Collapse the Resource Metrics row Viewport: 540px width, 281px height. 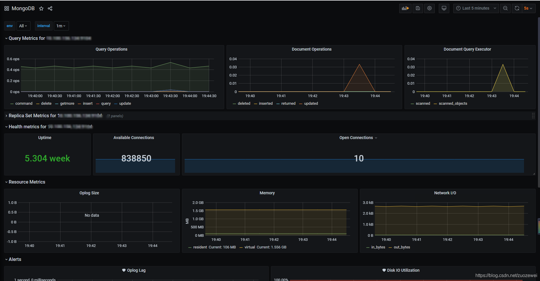(x=27, y=182)
